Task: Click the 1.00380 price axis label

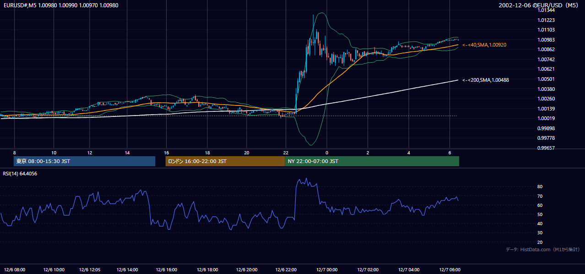Action: pyautogui.click(x=546, y=89)
